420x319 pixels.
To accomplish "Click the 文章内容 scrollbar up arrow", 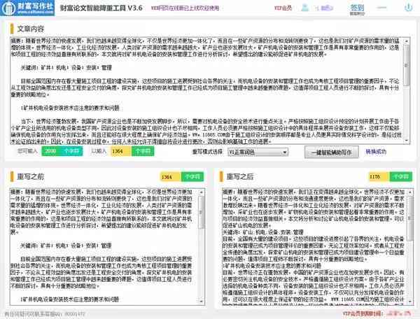I will point(407,41).
